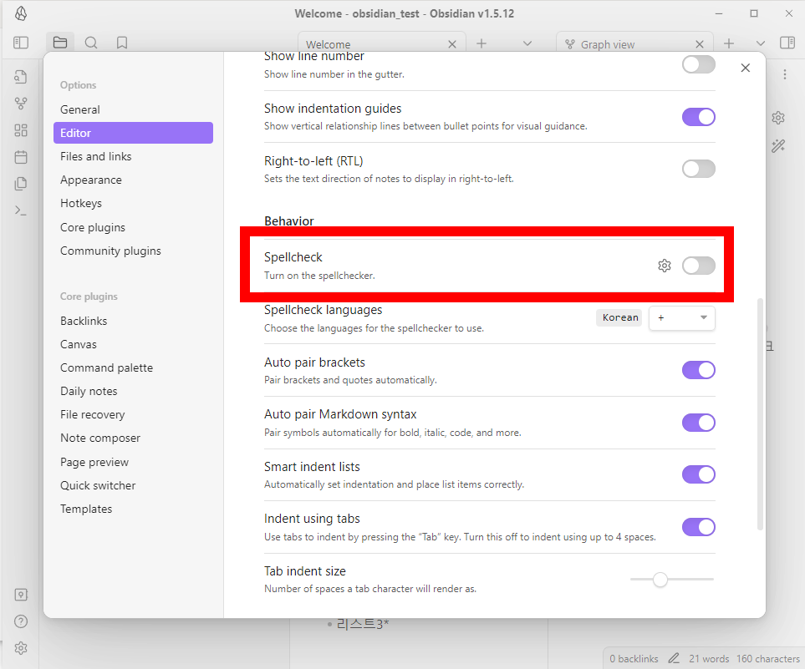Open Note composer plugin settings
Image resolution: width=805 pixels, height=669 pixels.
133,438
